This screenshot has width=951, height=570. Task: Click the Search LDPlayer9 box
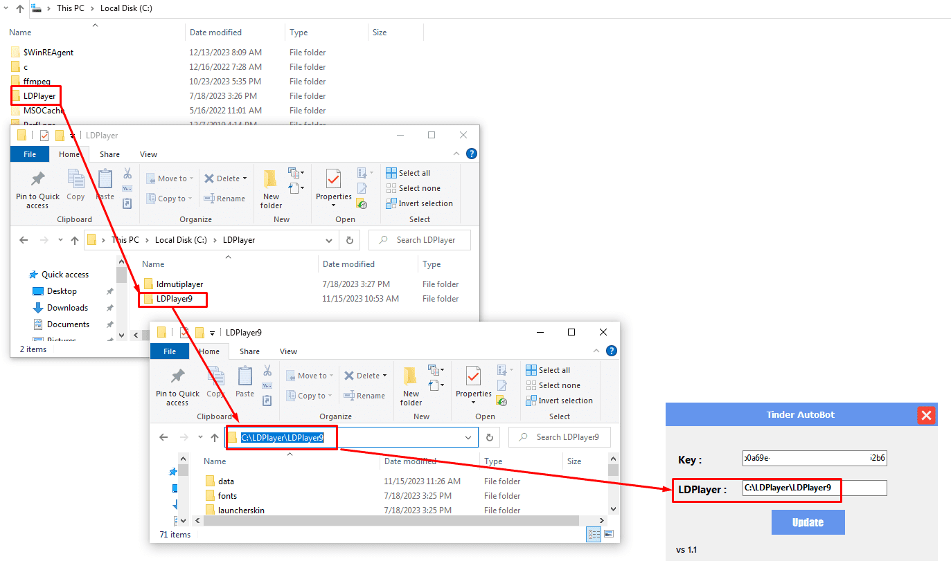pos(560,437)
